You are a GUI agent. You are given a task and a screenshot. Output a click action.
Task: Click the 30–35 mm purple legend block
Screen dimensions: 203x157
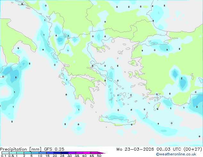point(72,153)
